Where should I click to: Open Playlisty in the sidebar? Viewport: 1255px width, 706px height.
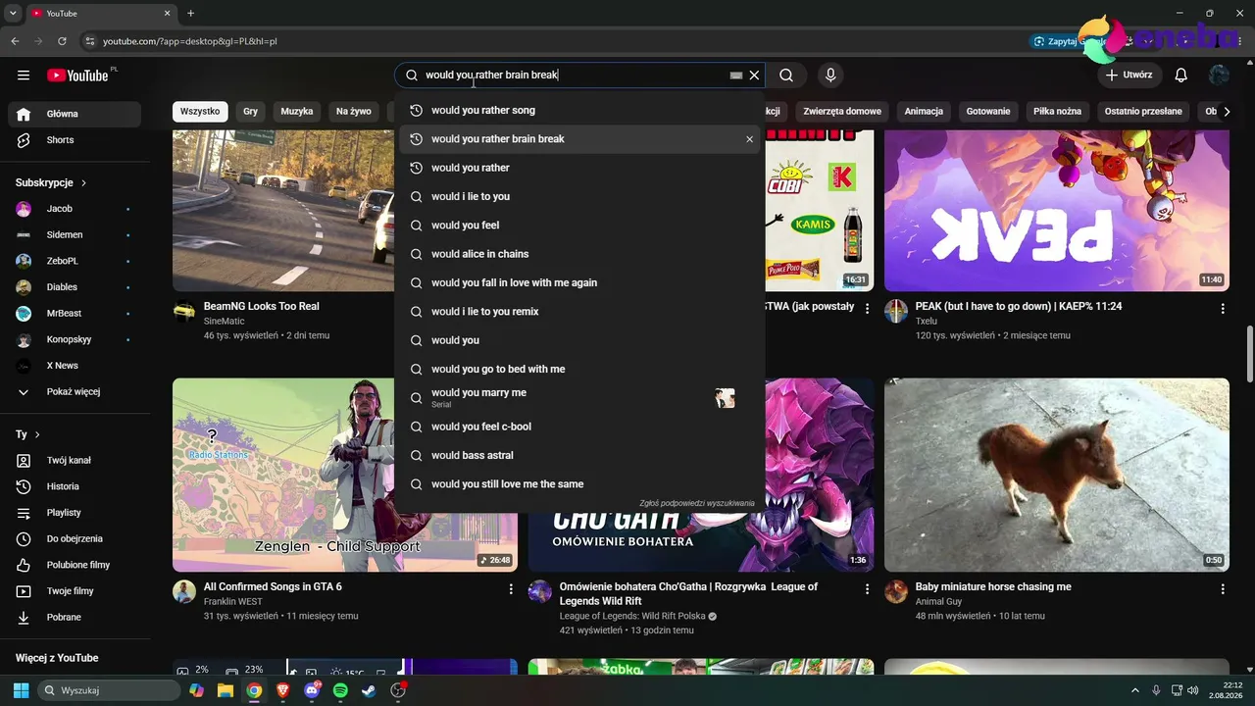75,513
